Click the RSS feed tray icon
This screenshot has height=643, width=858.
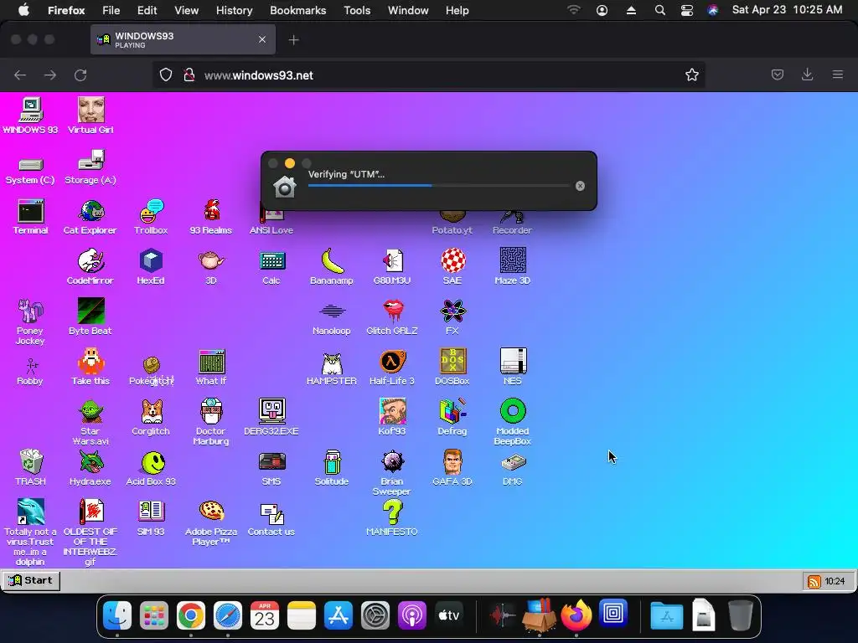[814, 582]
